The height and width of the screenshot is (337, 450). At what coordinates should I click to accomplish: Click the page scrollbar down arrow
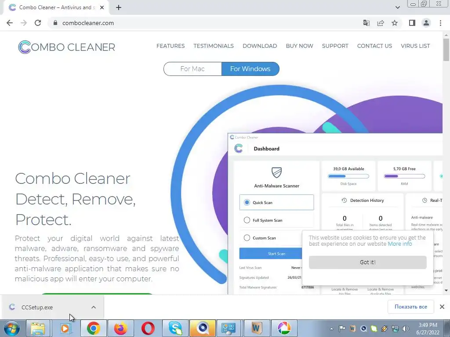coord(446,290)
